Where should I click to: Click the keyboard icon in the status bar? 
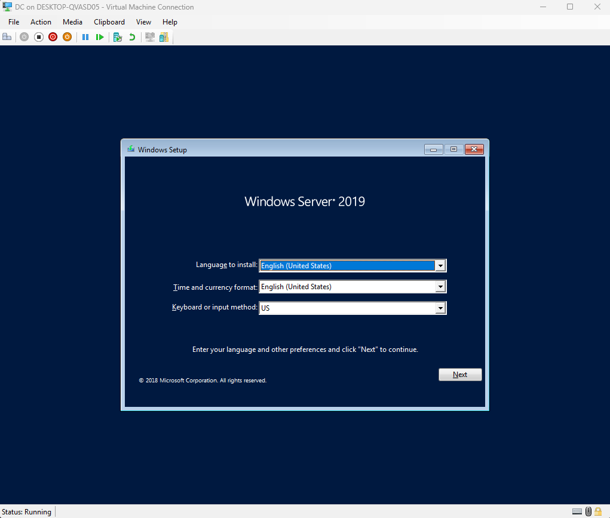[577, 511]
